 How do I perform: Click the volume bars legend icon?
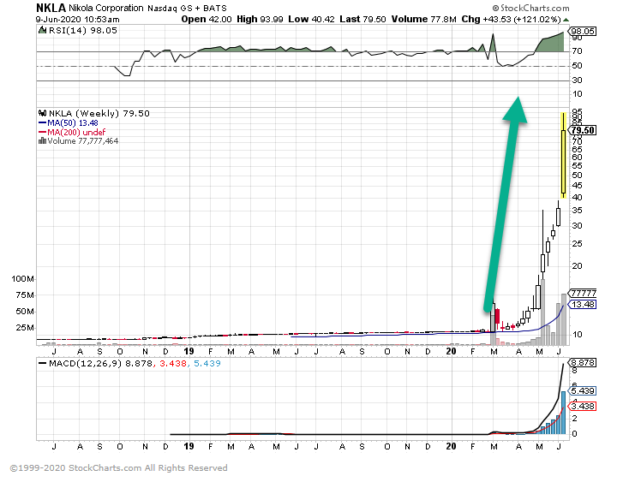pyautogui.click(x=42, y=140)
